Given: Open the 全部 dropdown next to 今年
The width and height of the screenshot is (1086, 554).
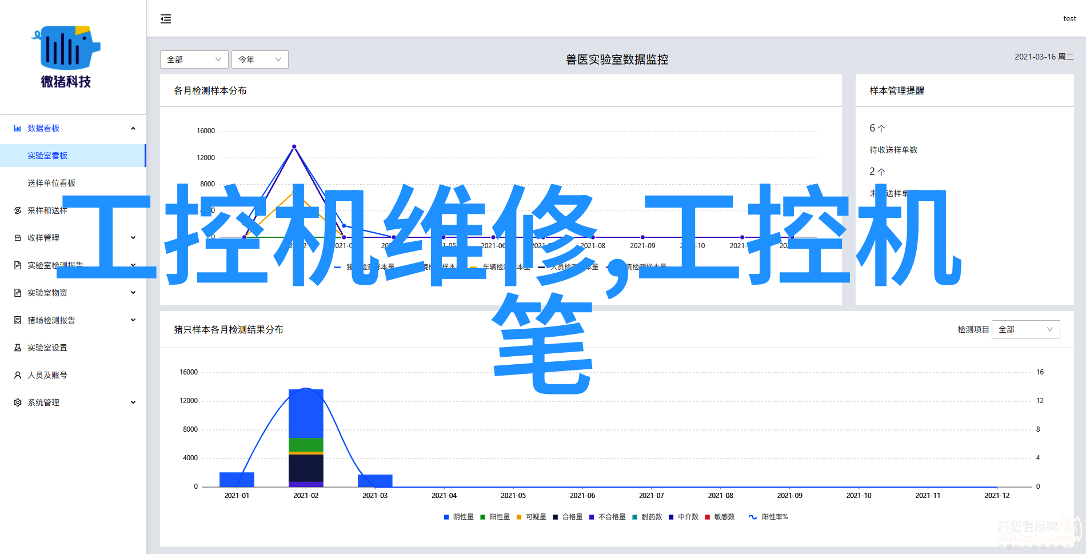Looking at the screenshot, I should click(x=194, y=59).
